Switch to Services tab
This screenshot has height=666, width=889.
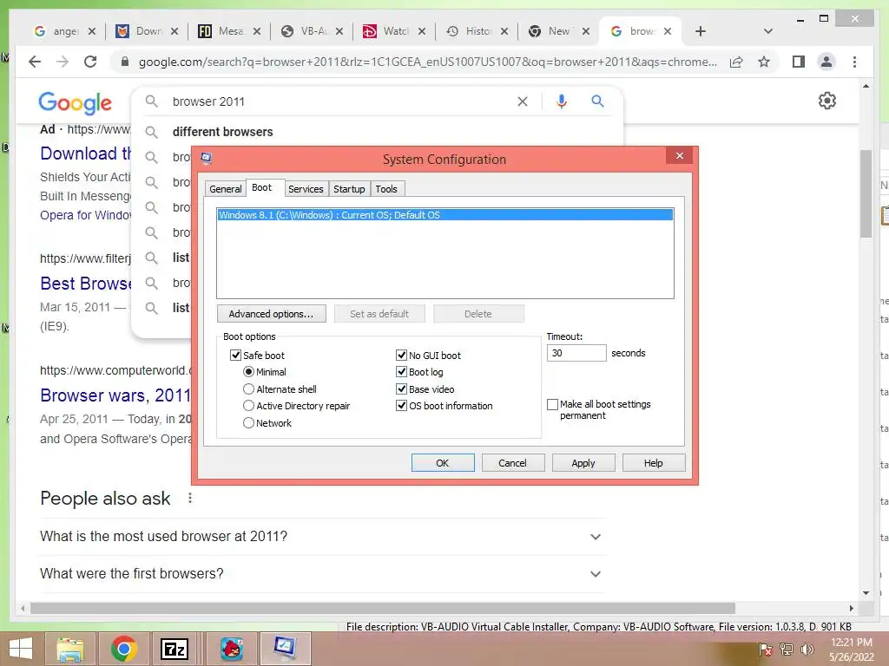point(306,188)
